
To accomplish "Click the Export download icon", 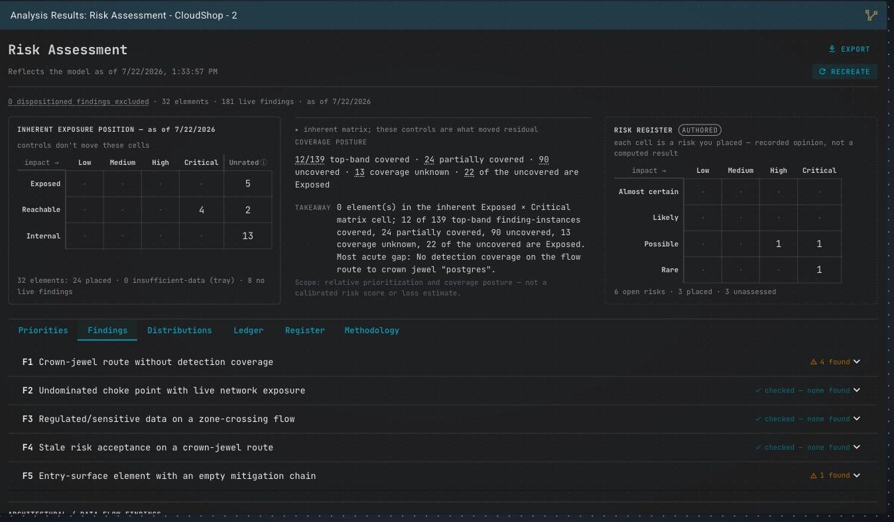I will (x=832, y=49).
